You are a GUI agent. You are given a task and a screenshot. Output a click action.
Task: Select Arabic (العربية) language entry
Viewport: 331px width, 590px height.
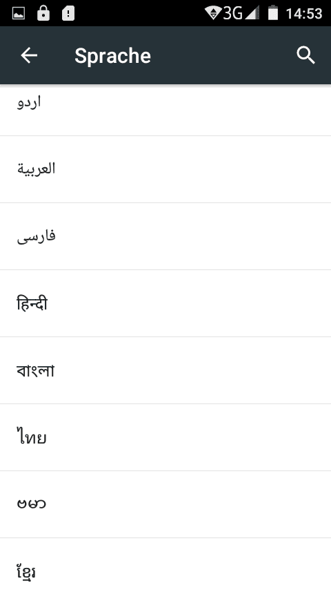pyautogui.click(x=165, y=169)
